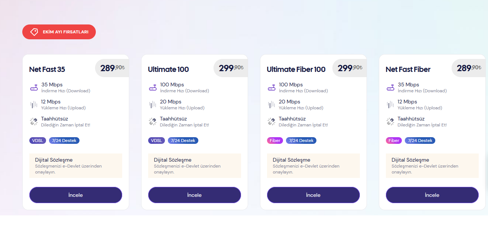The image size is (488, 238).
Task: Click upload speed bars icon on Net Fast 35
Action: coord(34,105)
